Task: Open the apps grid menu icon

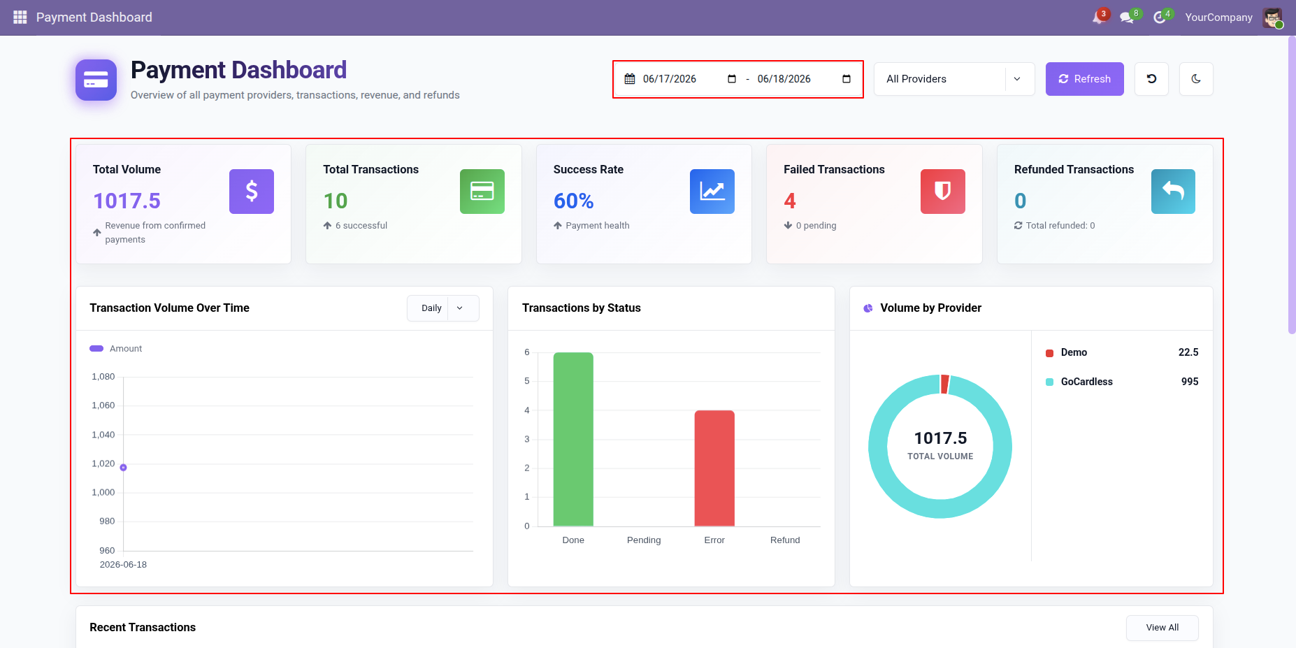Action: coord(20,17)
